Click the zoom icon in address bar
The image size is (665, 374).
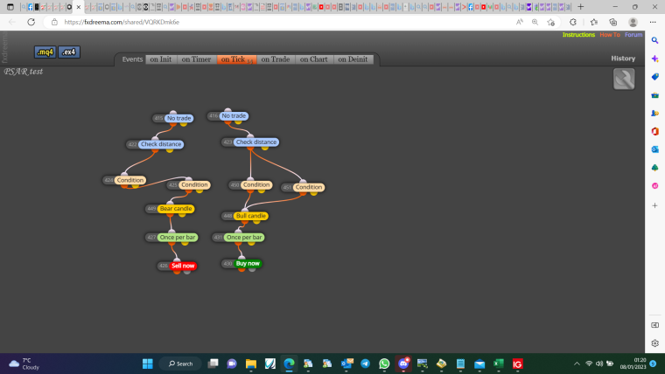(535, 22)
